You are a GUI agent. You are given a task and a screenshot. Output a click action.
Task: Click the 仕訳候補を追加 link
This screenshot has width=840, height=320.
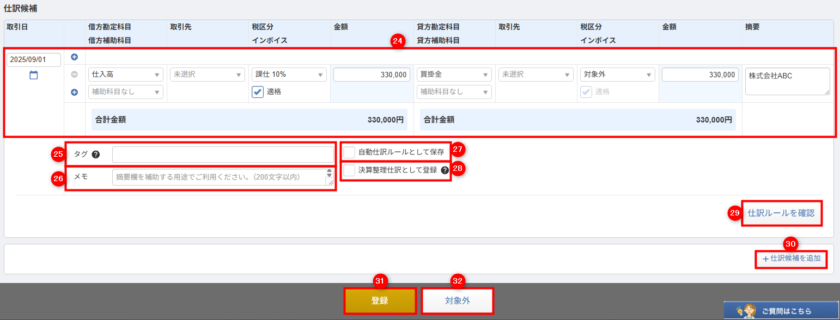pyautogui.click(x=791, y=259)
